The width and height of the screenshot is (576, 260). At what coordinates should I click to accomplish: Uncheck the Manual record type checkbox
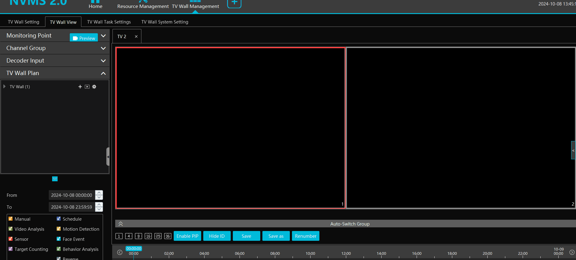click(11, 219)
